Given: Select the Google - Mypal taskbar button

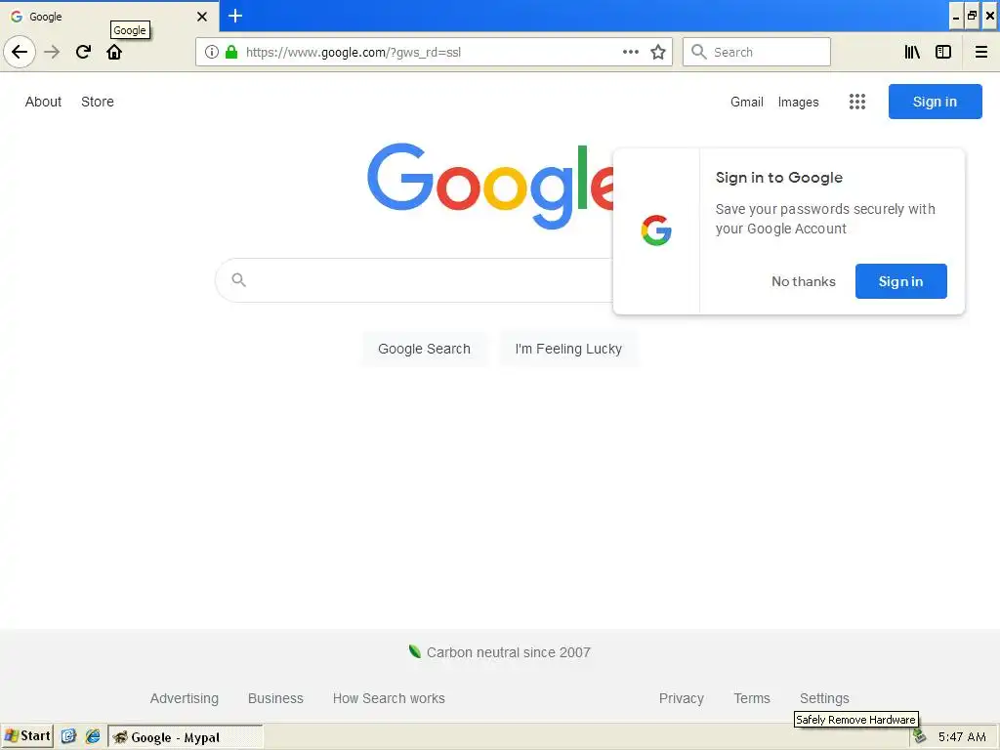Looking at the screenshot, I should pos(185,737).
